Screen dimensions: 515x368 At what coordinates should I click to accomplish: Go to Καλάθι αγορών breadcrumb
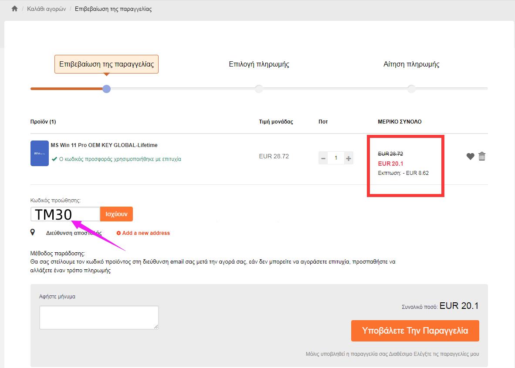(x=46, y=9)
